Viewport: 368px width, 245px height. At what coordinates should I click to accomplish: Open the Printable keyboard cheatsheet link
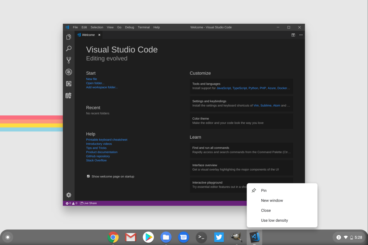click(106, 139)
